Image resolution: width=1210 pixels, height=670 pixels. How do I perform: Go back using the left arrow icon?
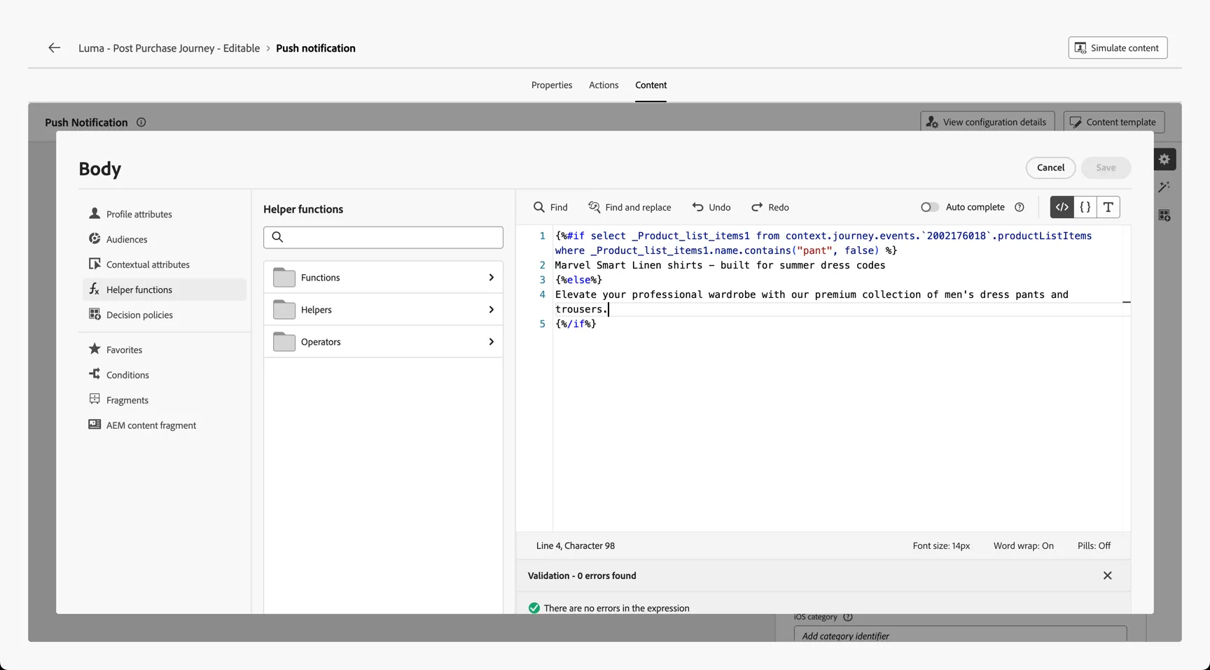tap(55, 48)
